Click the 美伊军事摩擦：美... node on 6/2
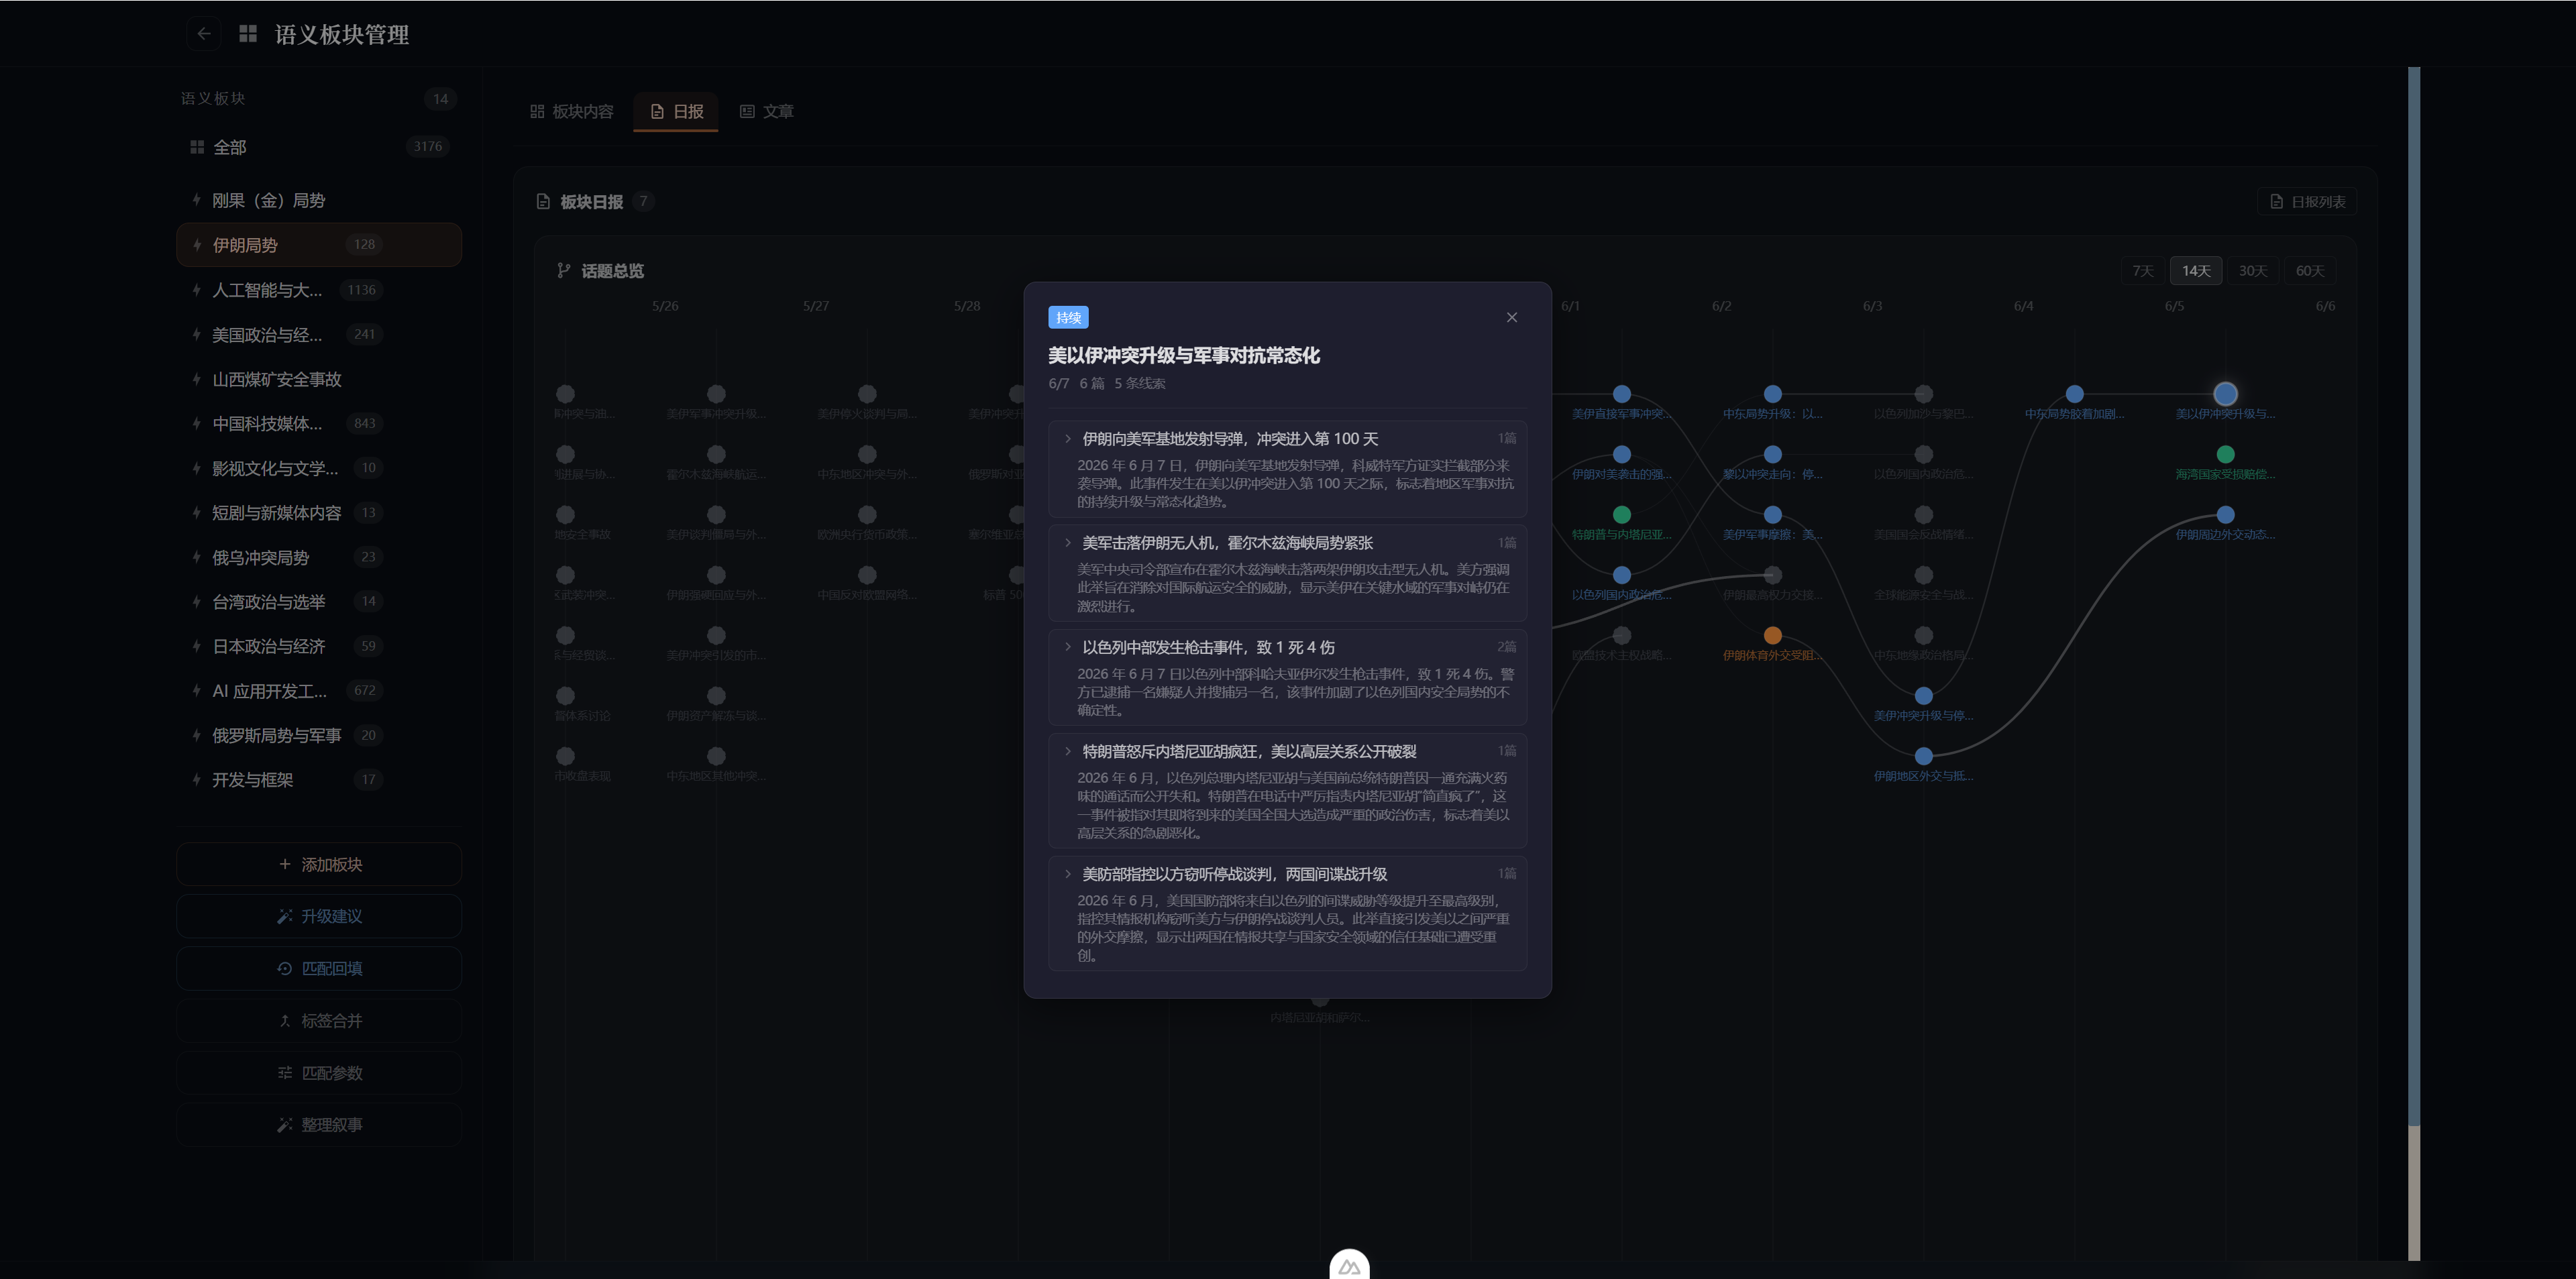 1772,514
